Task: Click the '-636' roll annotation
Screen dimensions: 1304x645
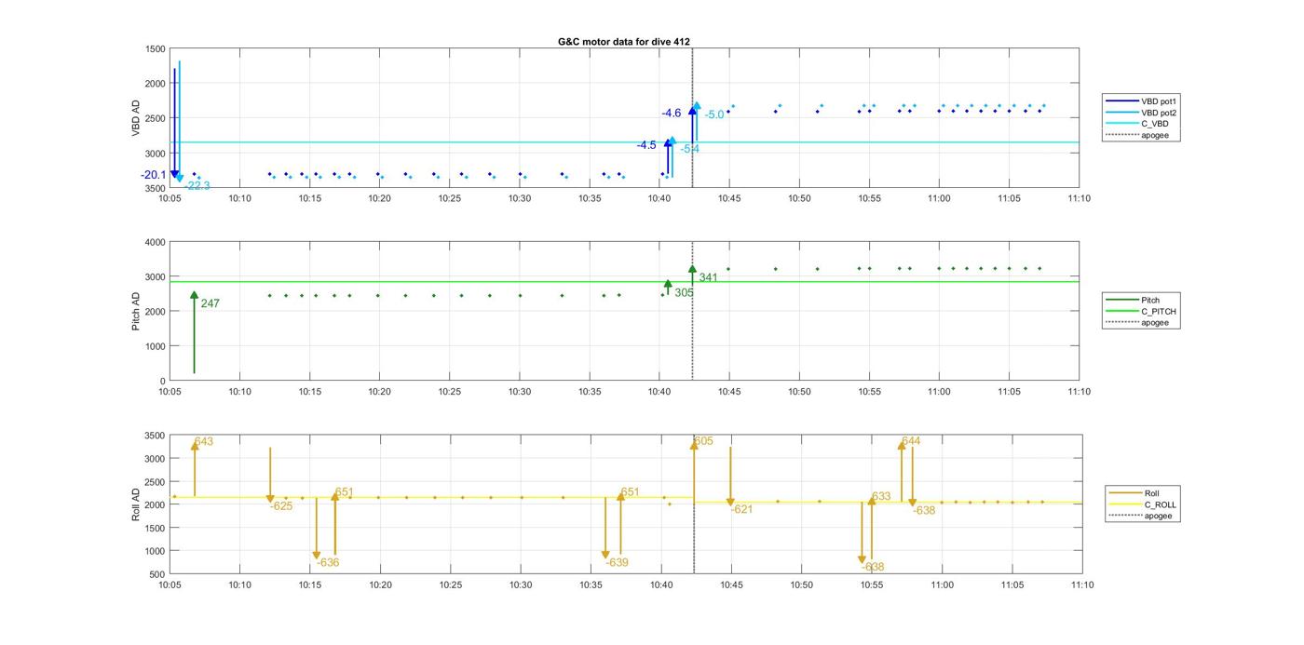Action: 328,563
